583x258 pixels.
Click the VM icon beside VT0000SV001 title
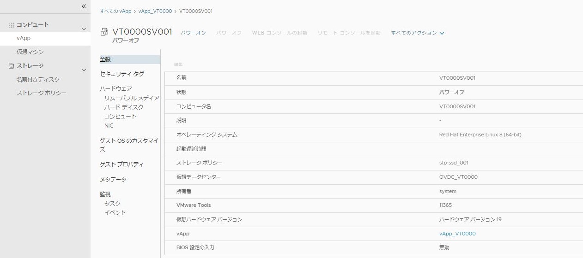[104, 32]
